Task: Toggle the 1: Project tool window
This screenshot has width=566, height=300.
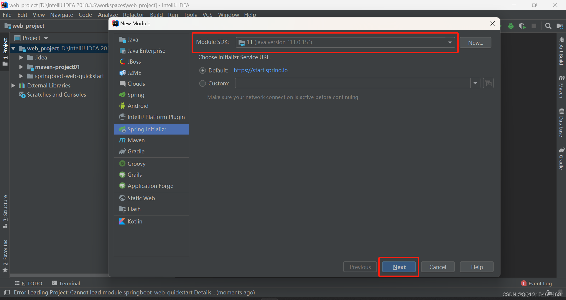Action: [5, 52]
